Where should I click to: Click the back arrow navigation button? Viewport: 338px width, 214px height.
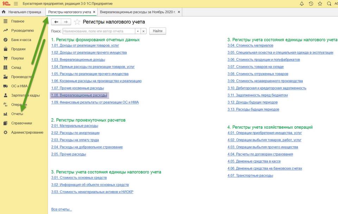tap(56, 22)
